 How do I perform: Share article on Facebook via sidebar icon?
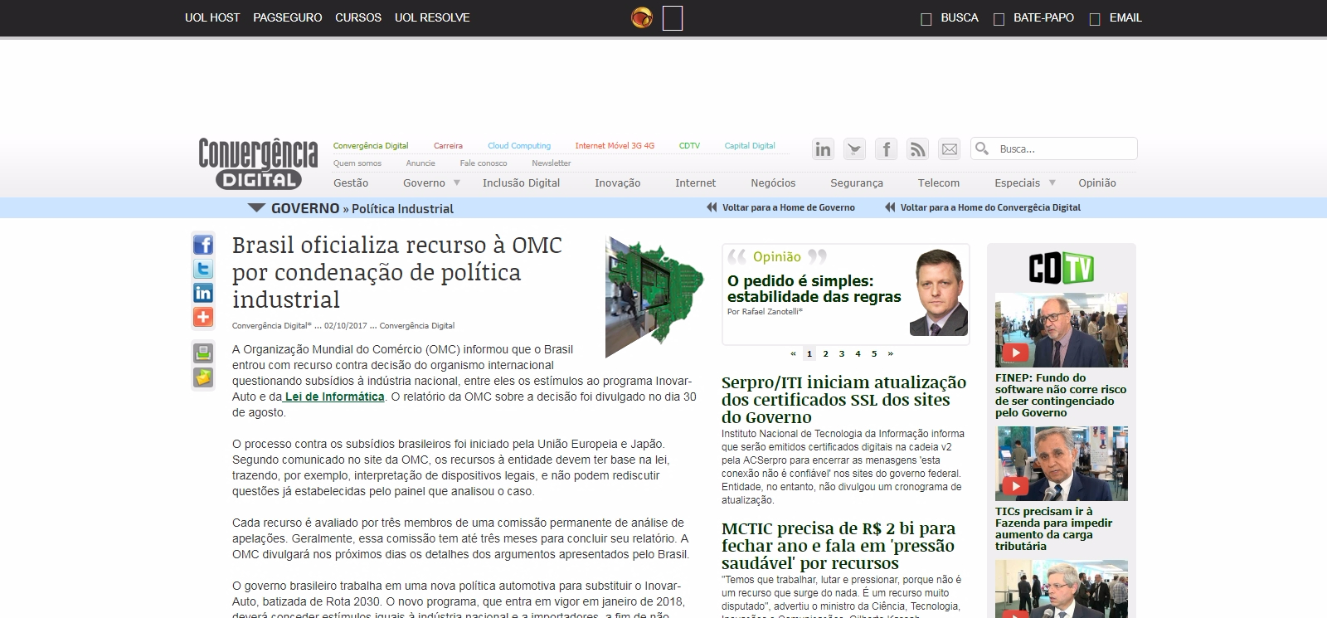click(x=203, y=245)
